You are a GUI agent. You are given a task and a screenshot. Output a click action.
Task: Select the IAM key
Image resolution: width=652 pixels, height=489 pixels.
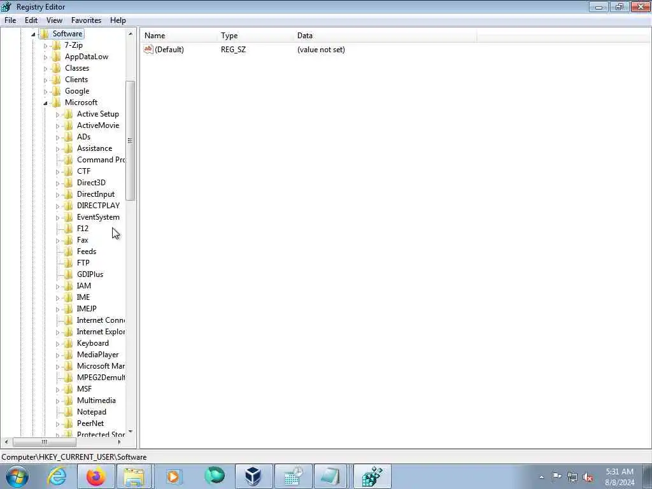point(83,286)
